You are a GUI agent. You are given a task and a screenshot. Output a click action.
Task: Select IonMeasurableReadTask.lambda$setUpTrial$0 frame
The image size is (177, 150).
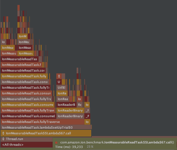[45, 127]
